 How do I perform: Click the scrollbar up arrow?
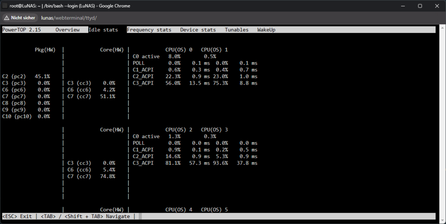coord(443,28)
